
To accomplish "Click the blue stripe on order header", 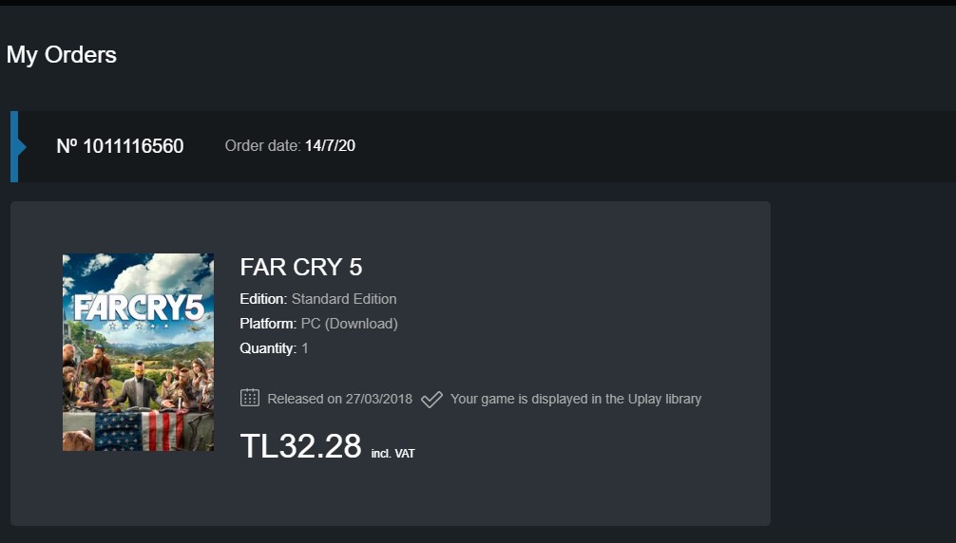I will click(x=14, y=147).
